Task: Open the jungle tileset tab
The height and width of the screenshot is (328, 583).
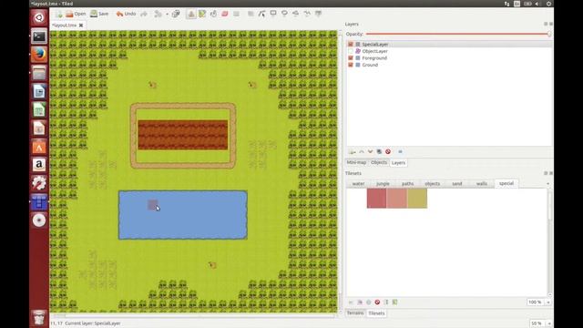Action: [x=383, y=184]
